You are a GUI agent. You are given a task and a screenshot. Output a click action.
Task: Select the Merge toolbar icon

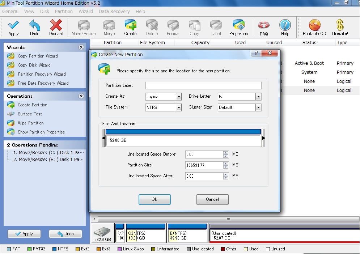point(109,27)
